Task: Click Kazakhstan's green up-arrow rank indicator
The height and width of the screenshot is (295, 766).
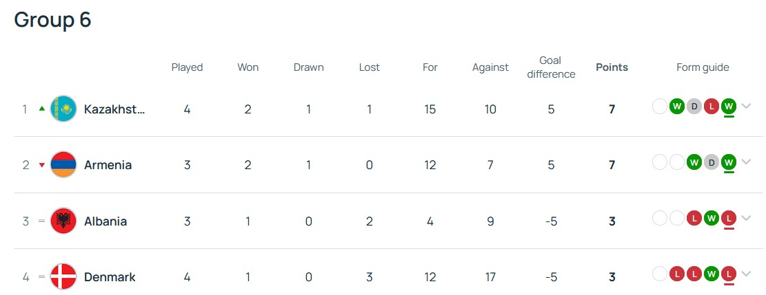Action: (x=41, y=109)
